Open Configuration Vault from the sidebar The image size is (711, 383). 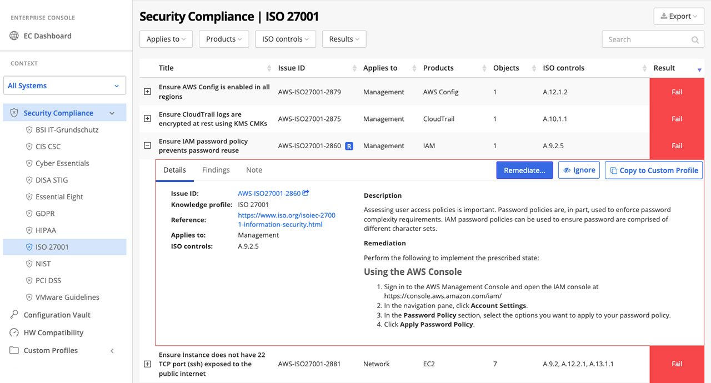[57, 315]
